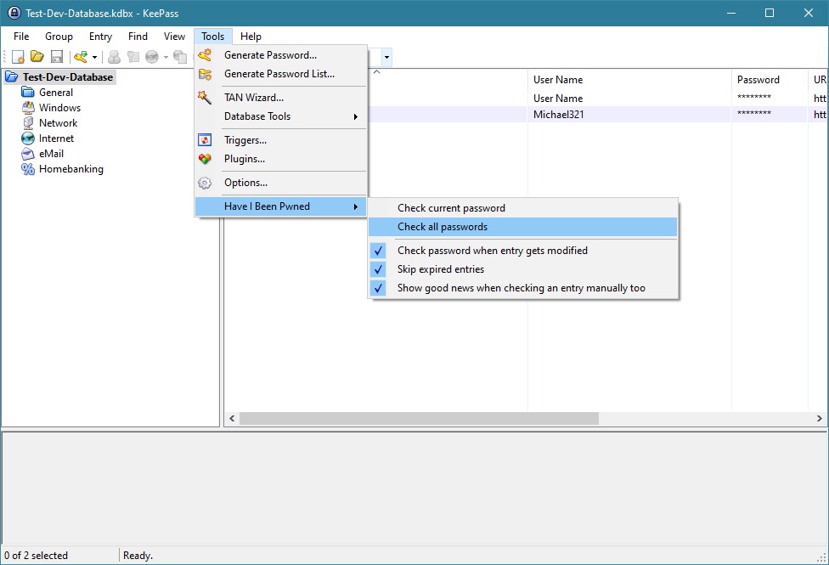This screenshot has width=829, height=565.
Task: Click the Open URL globe icon
Action: pos(152,57)
